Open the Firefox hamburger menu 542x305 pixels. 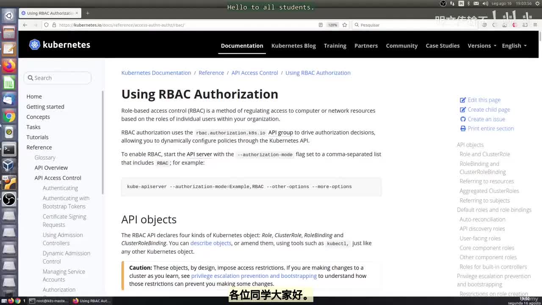(535, 25)
